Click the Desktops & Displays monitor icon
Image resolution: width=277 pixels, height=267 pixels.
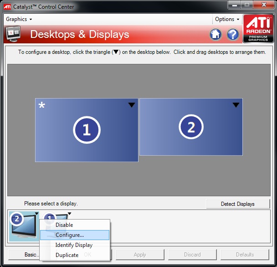(x=13, y=34)
